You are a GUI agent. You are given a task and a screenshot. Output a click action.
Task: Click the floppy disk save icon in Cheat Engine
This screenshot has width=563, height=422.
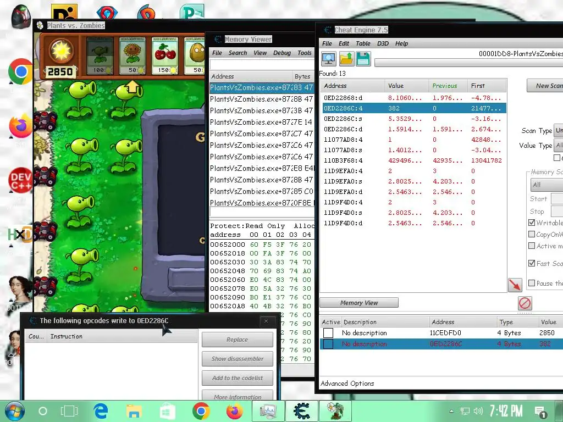pyautogui.click(x=363, y=59)
